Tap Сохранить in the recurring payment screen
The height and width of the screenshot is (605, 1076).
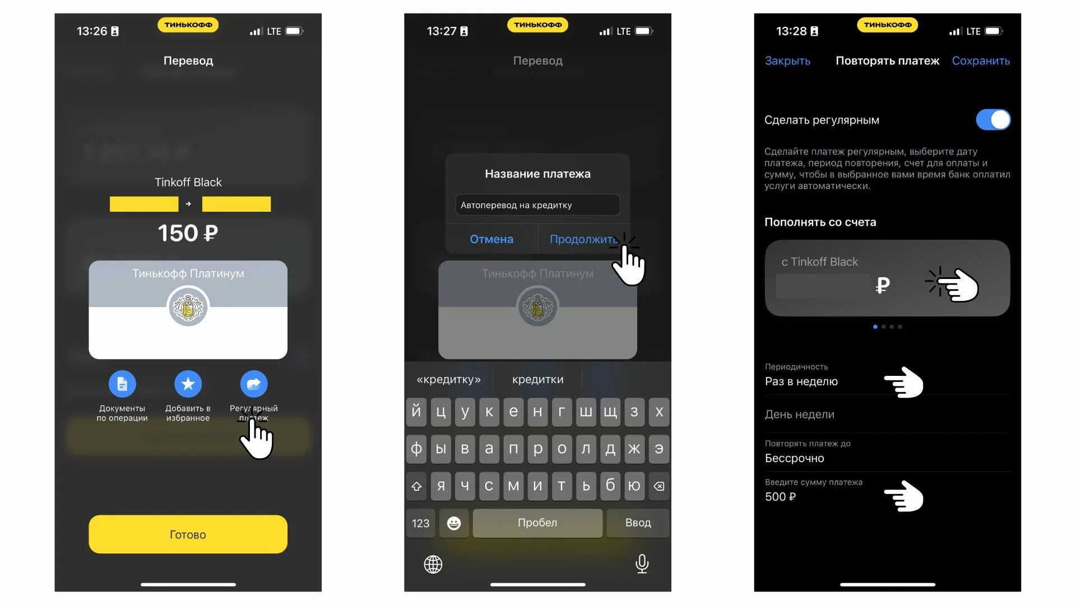[981, 61]
